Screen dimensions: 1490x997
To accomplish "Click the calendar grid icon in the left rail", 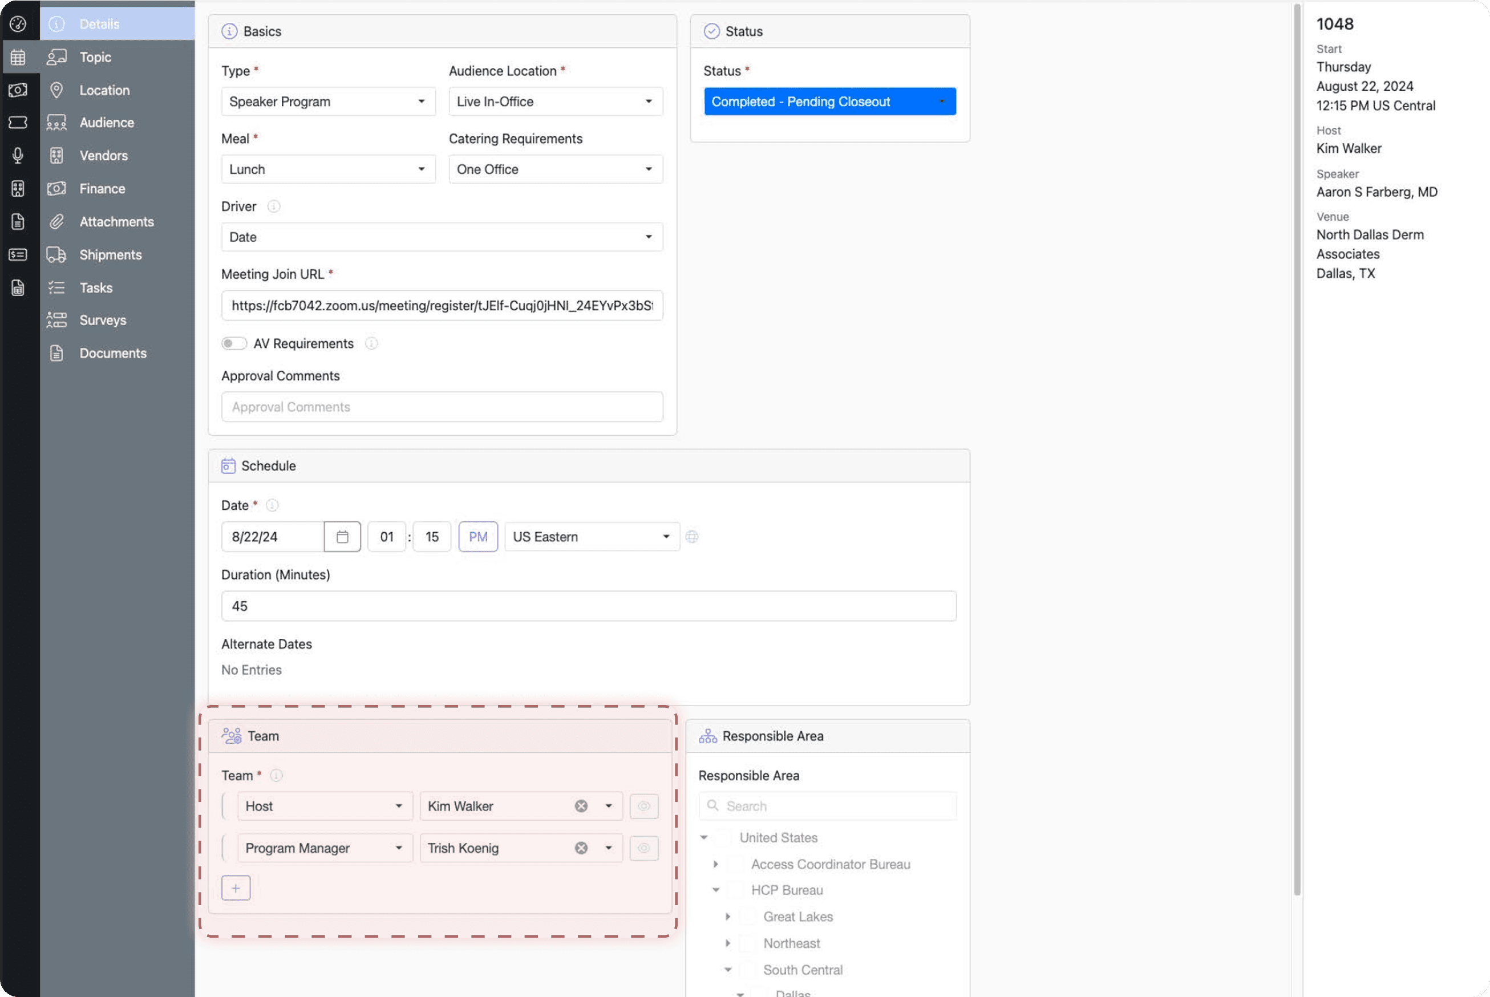I will [18, 57].
